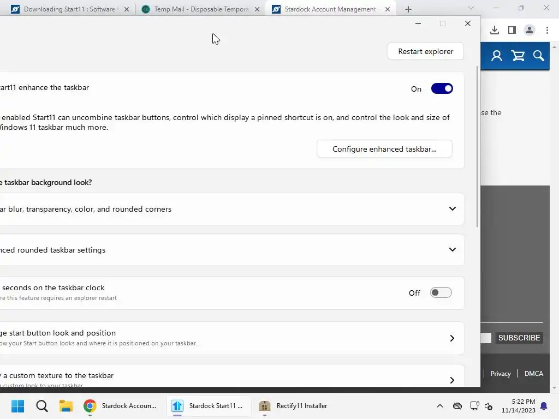Image resolution: width=559 pixels, height=419 pixels.
Task: Enable seconds on the taskbar clock
Action: 441,292
